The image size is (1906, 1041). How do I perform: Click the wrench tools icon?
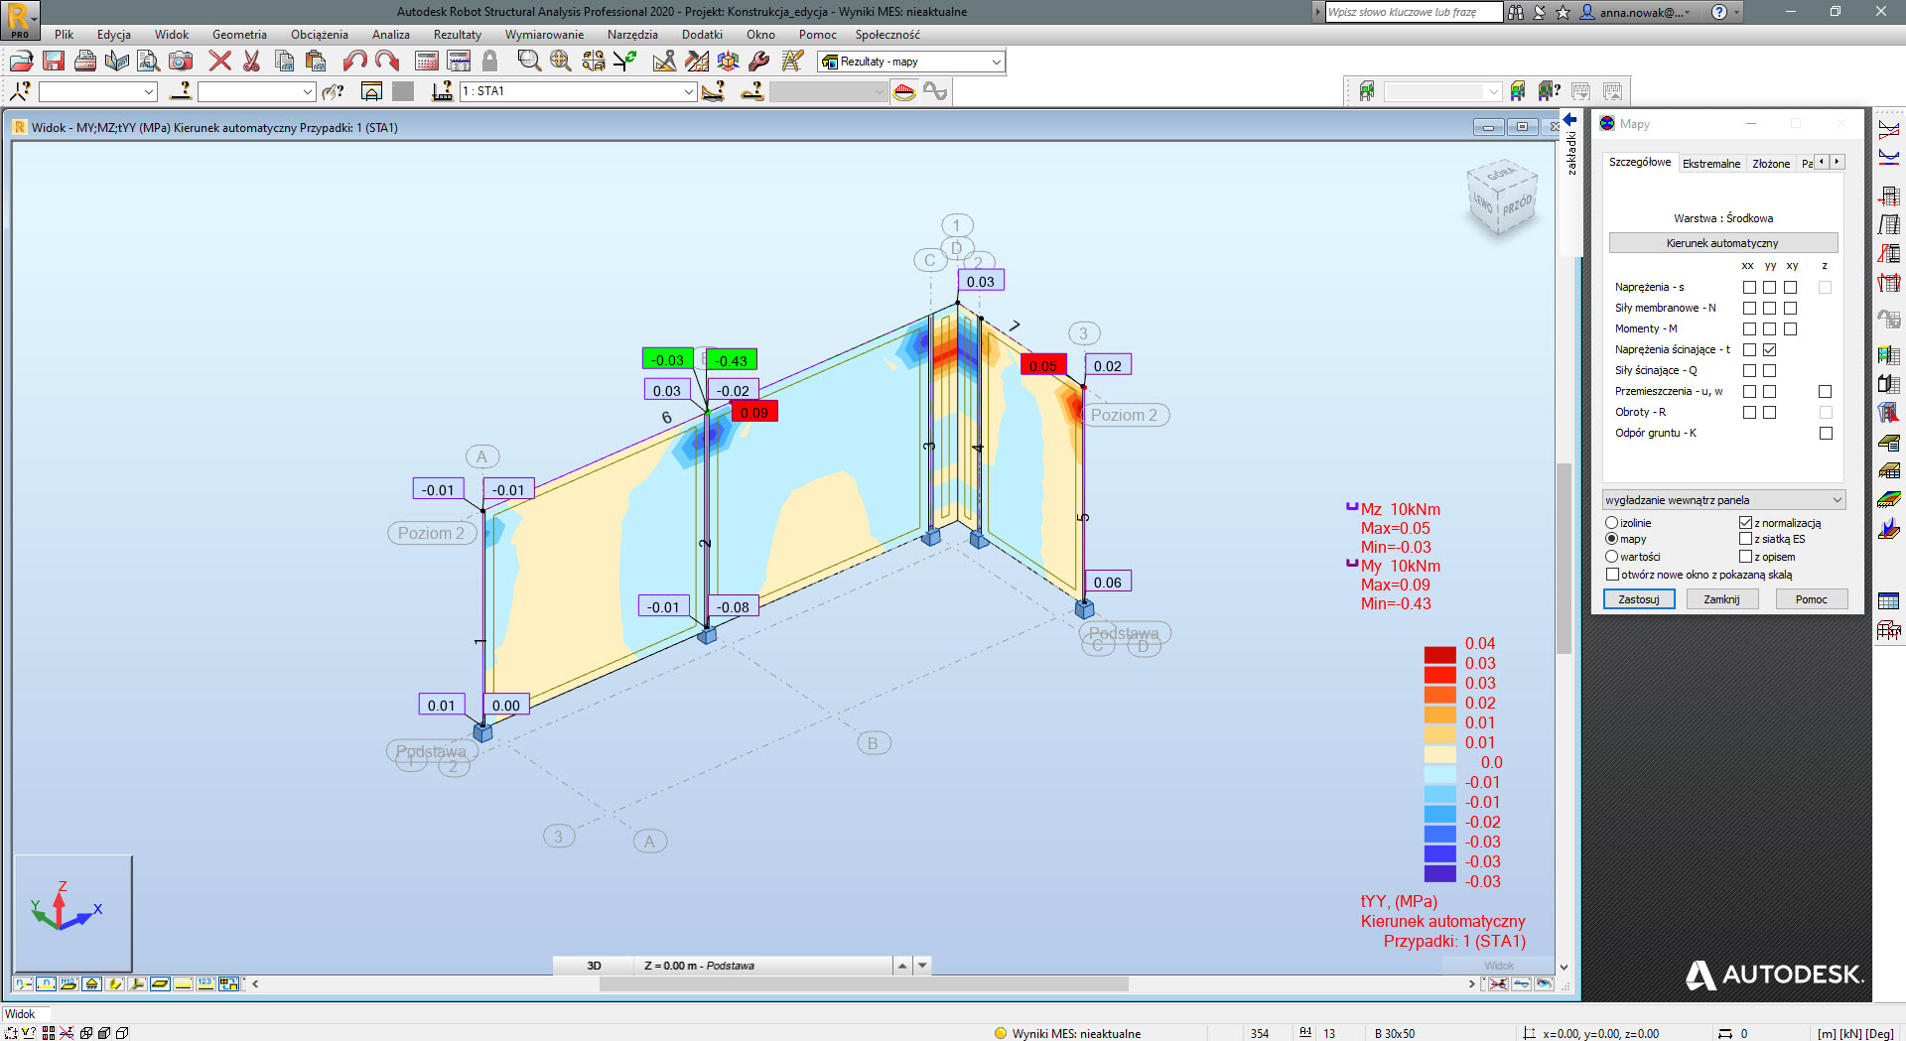coord(759,62)
